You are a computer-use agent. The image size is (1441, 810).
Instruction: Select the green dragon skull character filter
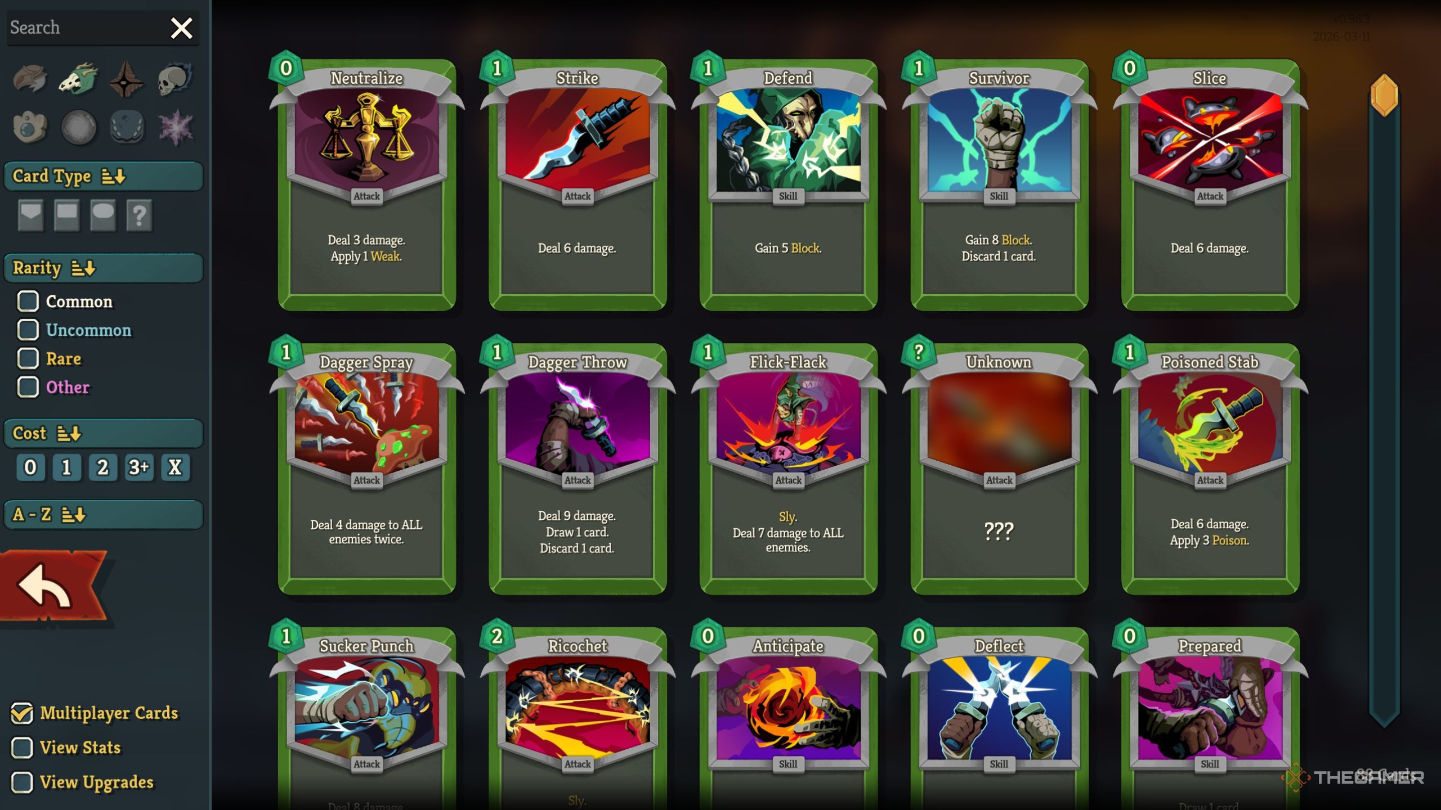79,78
